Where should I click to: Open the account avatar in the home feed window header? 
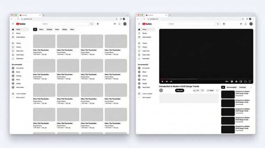[x=125, y=24]
